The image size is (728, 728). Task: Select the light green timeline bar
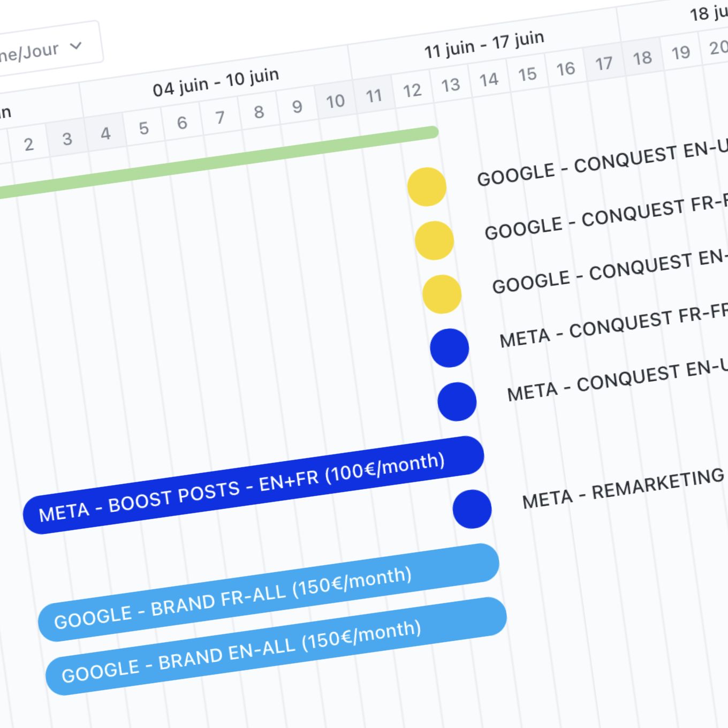218,163
